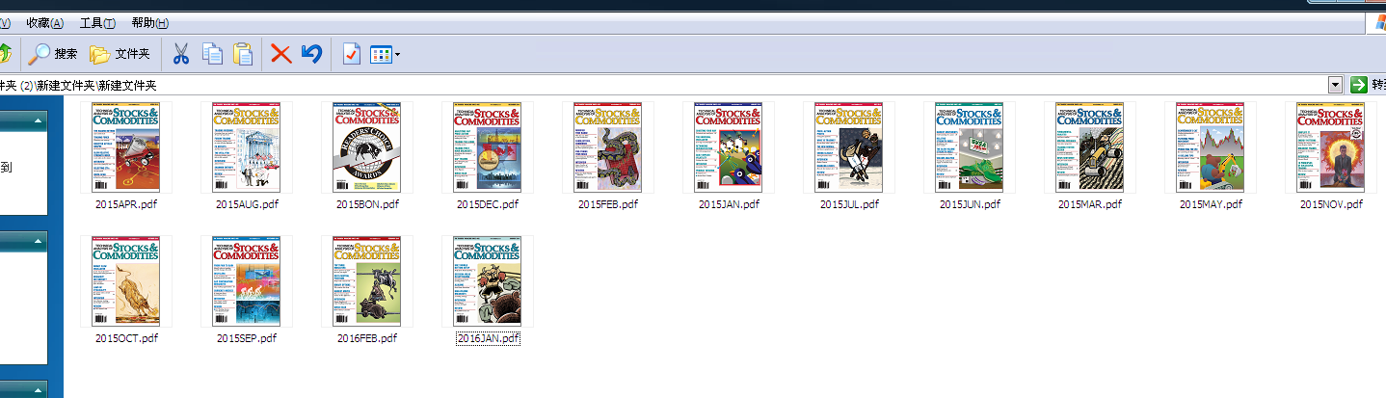Click the file name 2015NOV.pdf

point(1331,204)
